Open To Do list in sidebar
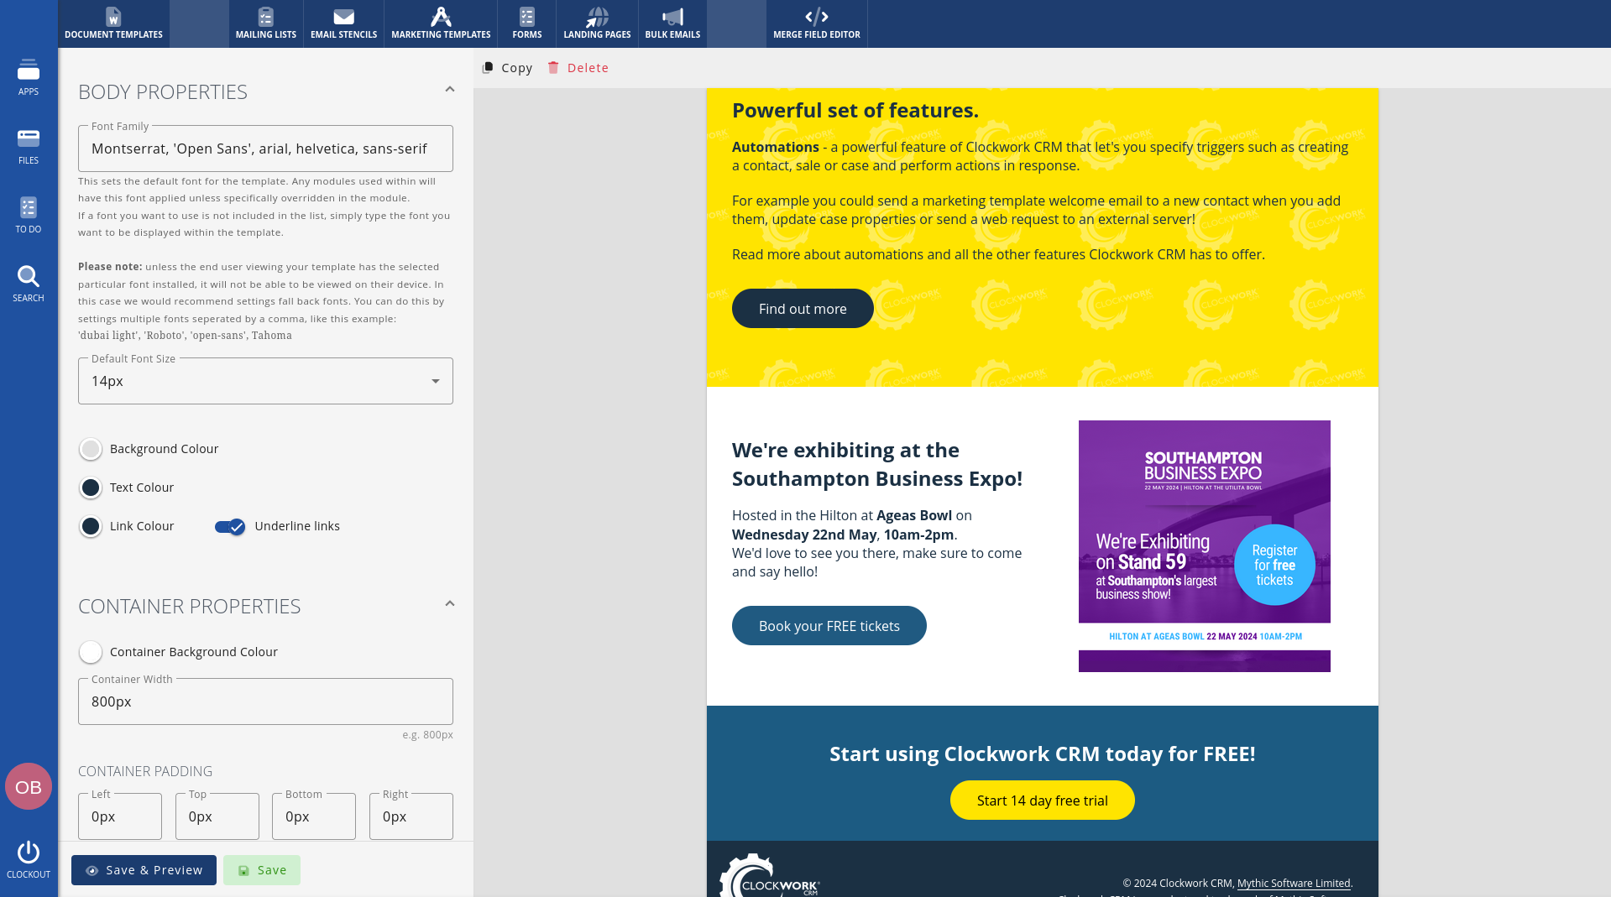This screenshot has height=897, width=1611. [29, 215]
